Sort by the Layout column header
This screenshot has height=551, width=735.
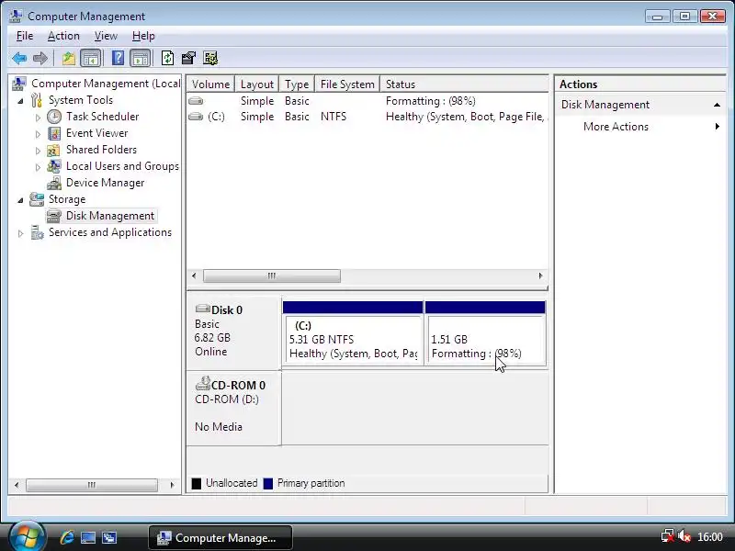pos(257,84)
